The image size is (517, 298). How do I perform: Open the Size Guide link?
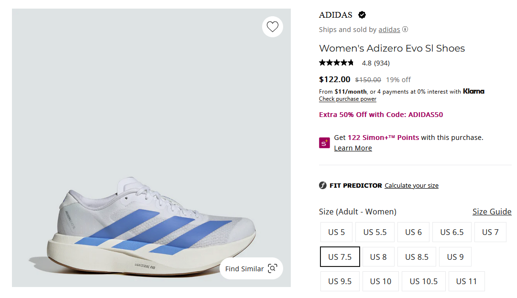[x=492, y=212]
